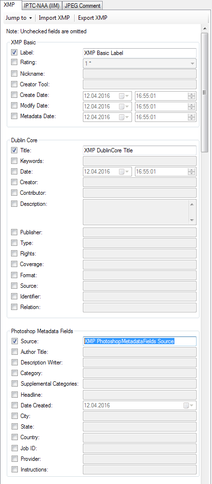This screenshot has width=212, height=484.
Task: Click the Dublin Core Date time spinner
Action: coord(192,172)
